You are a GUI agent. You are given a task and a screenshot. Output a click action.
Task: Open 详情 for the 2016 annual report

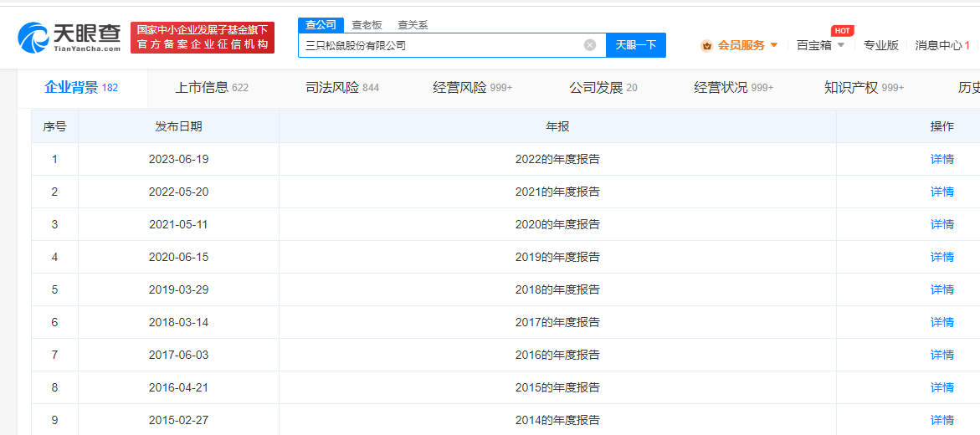(x=942, y=355)
